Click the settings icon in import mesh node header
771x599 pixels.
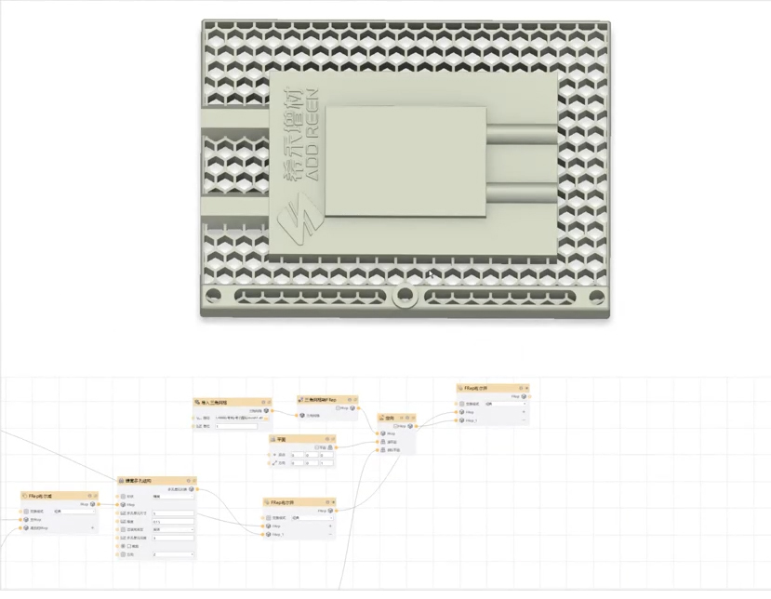pos(263,402)
